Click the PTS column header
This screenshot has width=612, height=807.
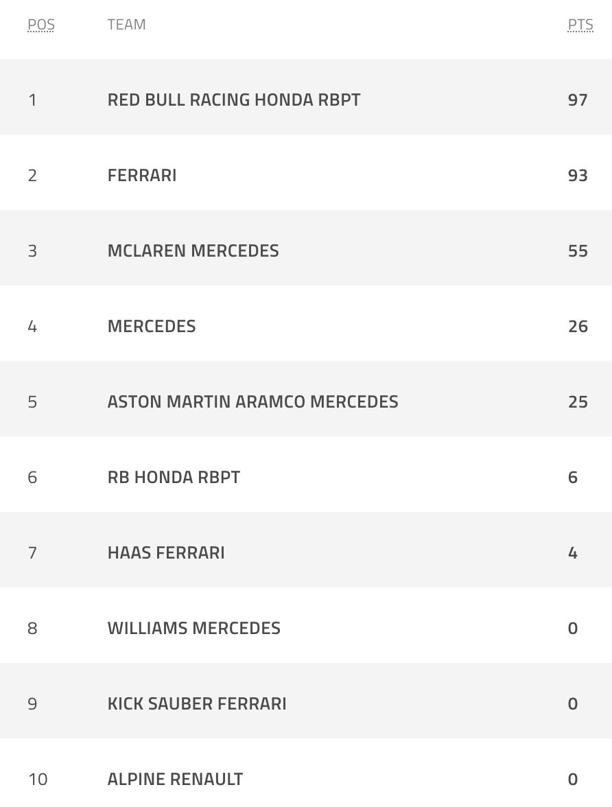(x=580, y=25)
